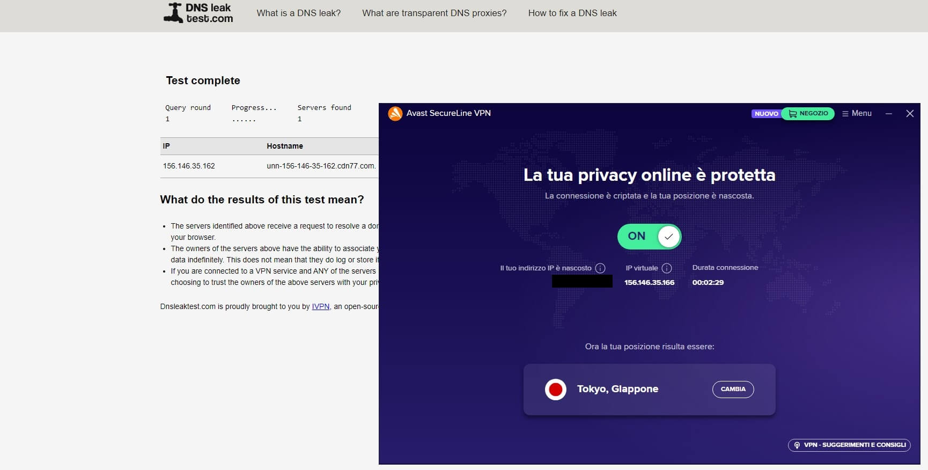Click the NUOVO badge

[x=767, y=114]
